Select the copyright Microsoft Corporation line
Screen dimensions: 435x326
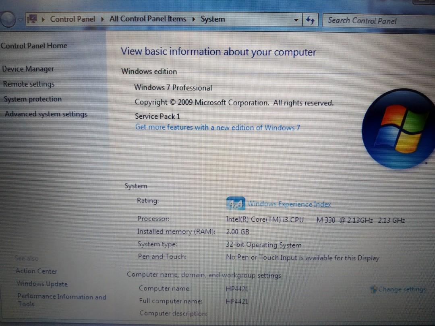click(x=234, y=103)
